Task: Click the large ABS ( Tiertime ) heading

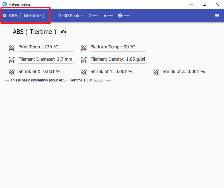Action: click(x=34, y=32)
